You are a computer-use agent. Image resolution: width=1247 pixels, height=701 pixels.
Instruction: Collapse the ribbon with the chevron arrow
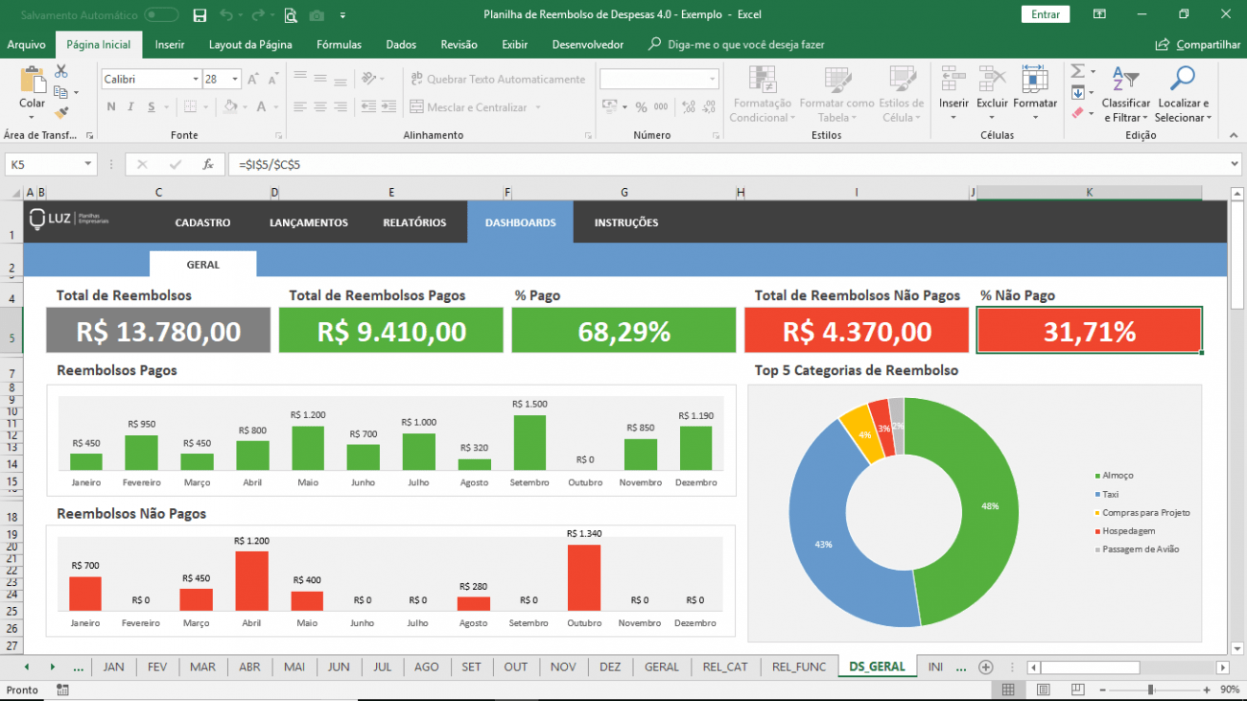click(1234, 135)
